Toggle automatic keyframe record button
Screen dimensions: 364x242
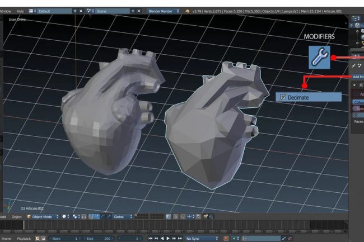pos(226,239)
